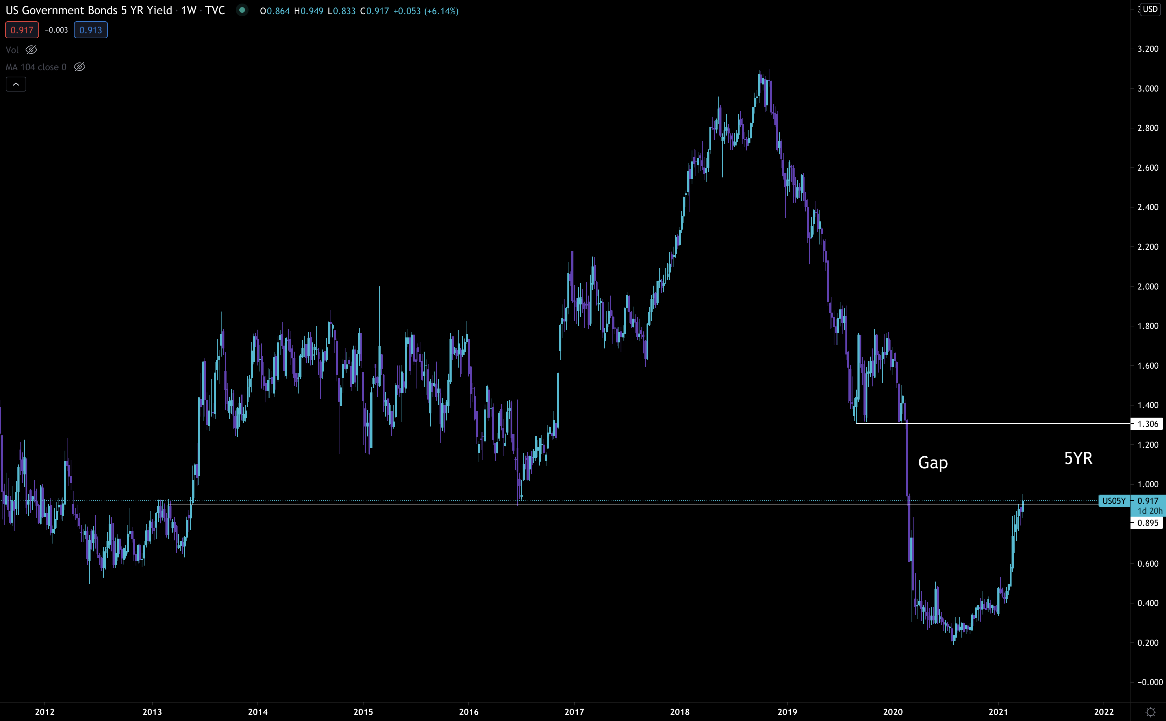Screen dimensions: 1166x721
Task: Click the 3.000 price scale label
Action: [x=1148, y=89]
